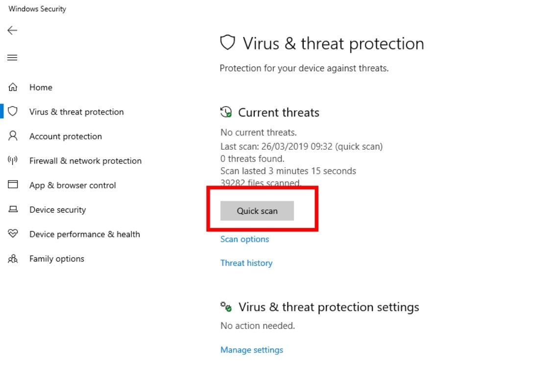This screenshot has height=370, width=533.
Task: Open the Manage settings link
Action: click(x=252, y=350)
